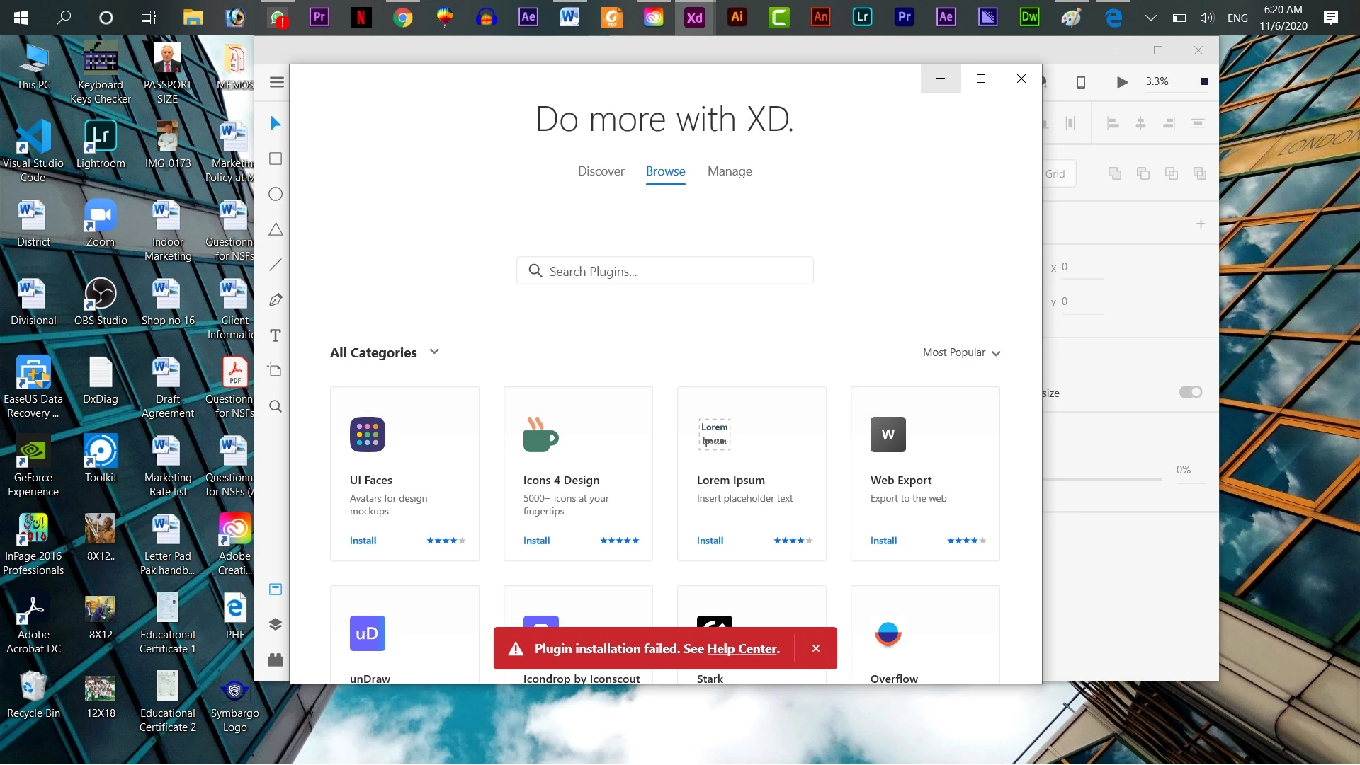Click the Search Plugins field
The width and height of the screenshot is (1360, 765).
point(664,271)
